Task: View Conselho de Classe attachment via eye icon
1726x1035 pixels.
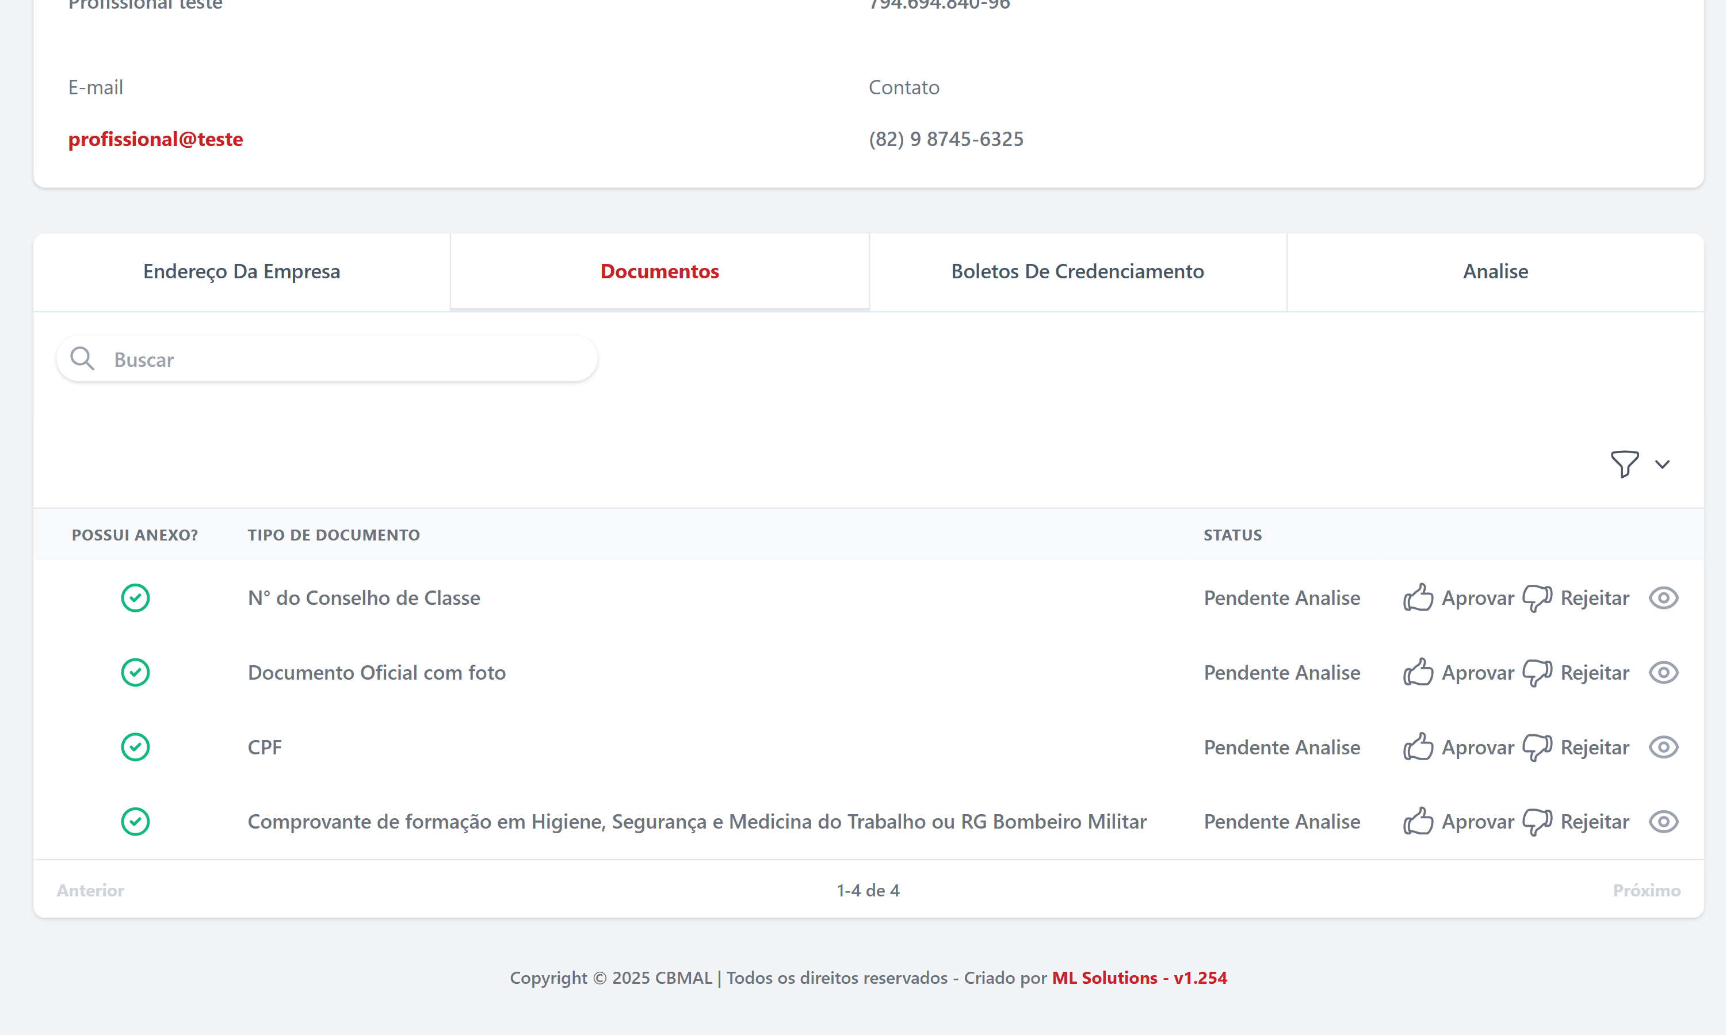Action: tap(1663, 597)
